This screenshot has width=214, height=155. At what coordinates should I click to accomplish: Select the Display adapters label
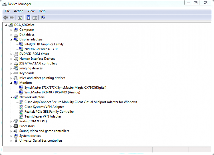[x=31, y=39]
